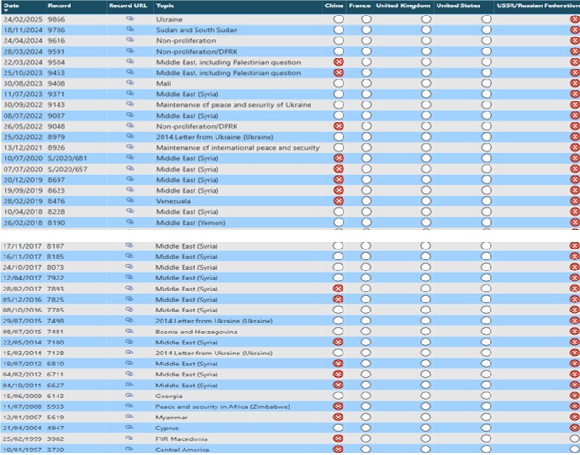Select record number S/2020/681

[x=68, y=158]
